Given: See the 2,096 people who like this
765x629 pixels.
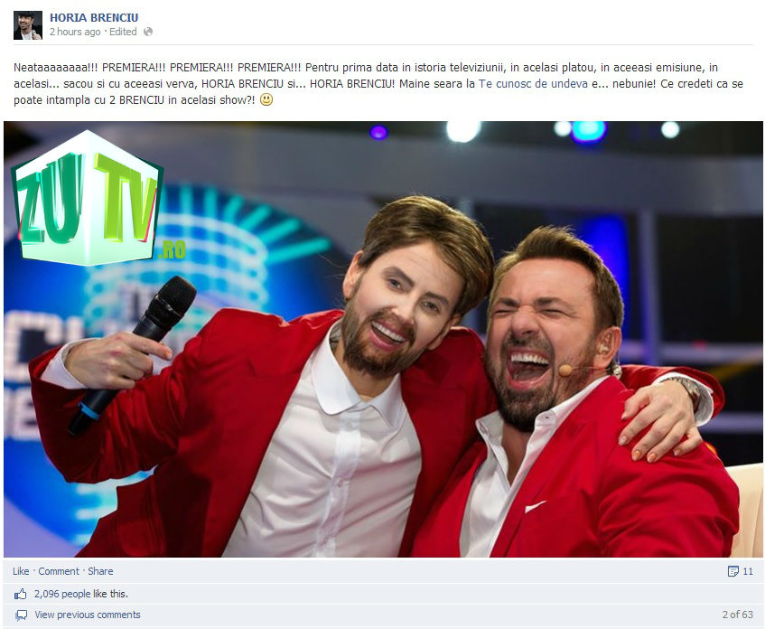Looking at the screenshot, I should pos(81,594).
